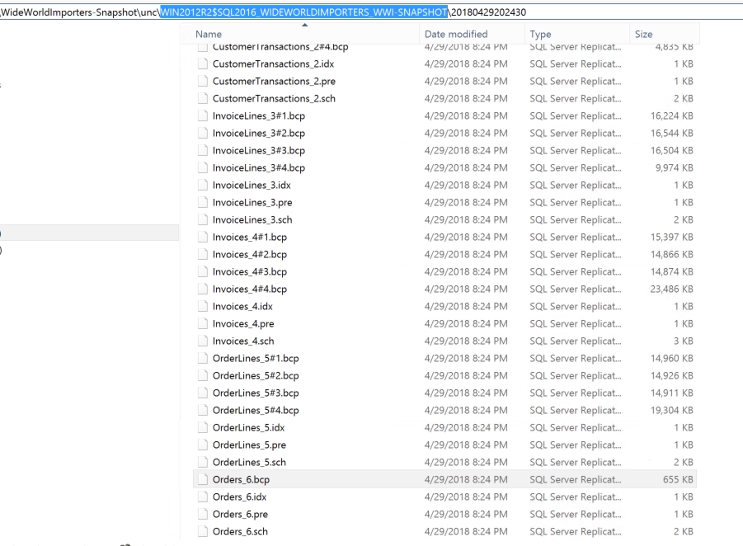Sort files by the Type column header
Screen dimensions: 743x546
[x=540, y=34]
